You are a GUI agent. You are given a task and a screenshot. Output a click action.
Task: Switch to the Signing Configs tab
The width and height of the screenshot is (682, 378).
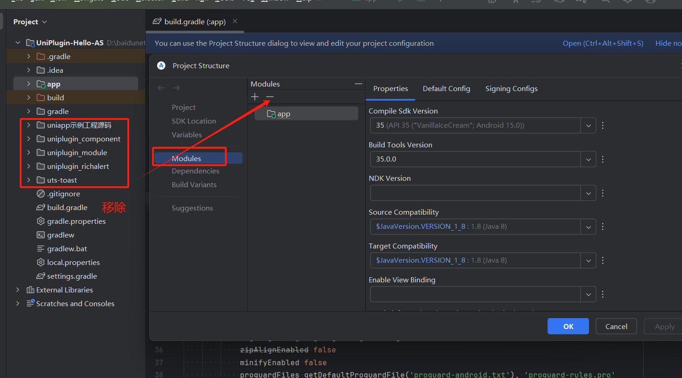click(512, 89)
